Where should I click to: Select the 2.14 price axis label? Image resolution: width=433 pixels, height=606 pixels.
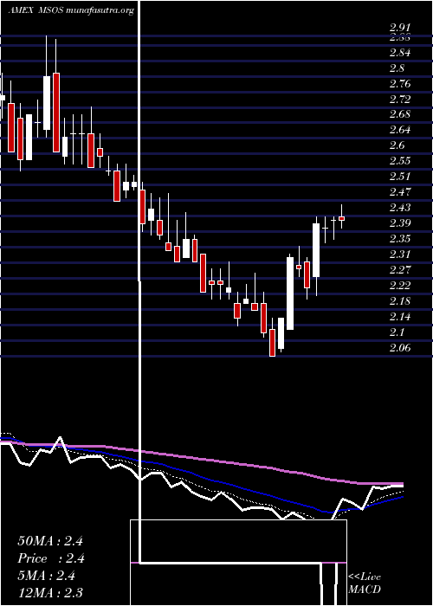400,317
